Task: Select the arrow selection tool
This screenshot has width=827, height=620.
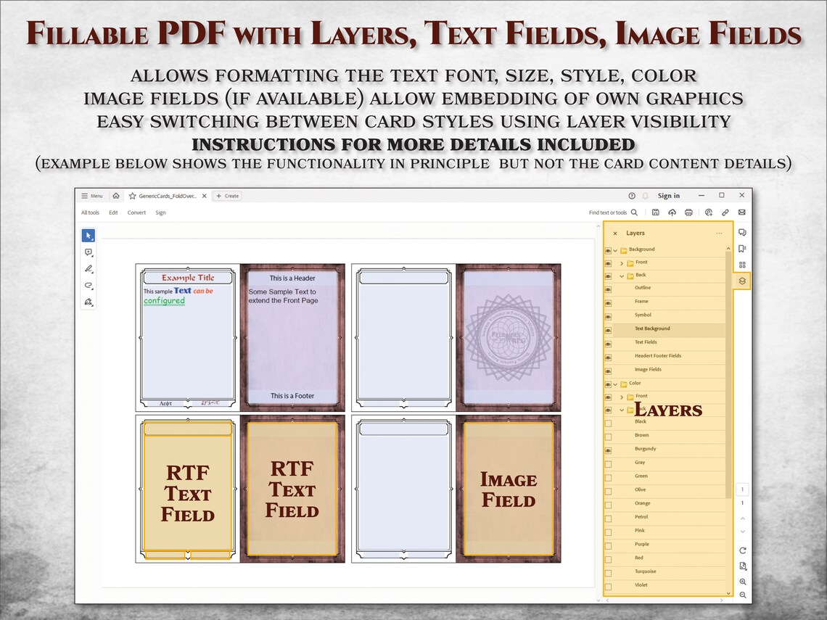Action: coord(89,236)
